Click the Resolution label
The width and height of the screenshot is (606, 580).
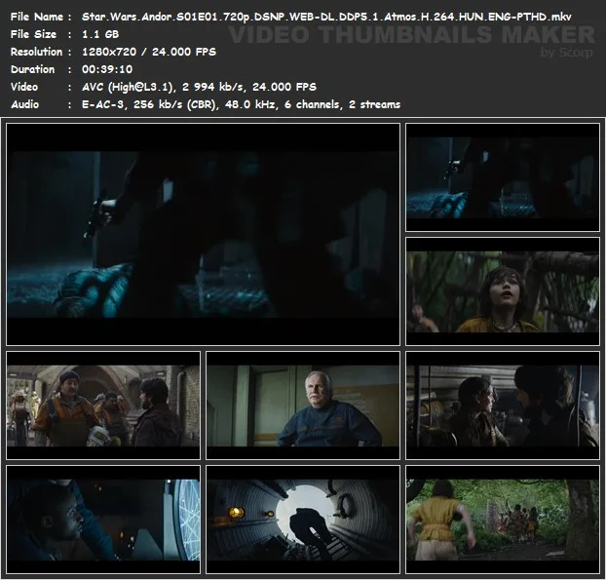[x=36, y=52]
